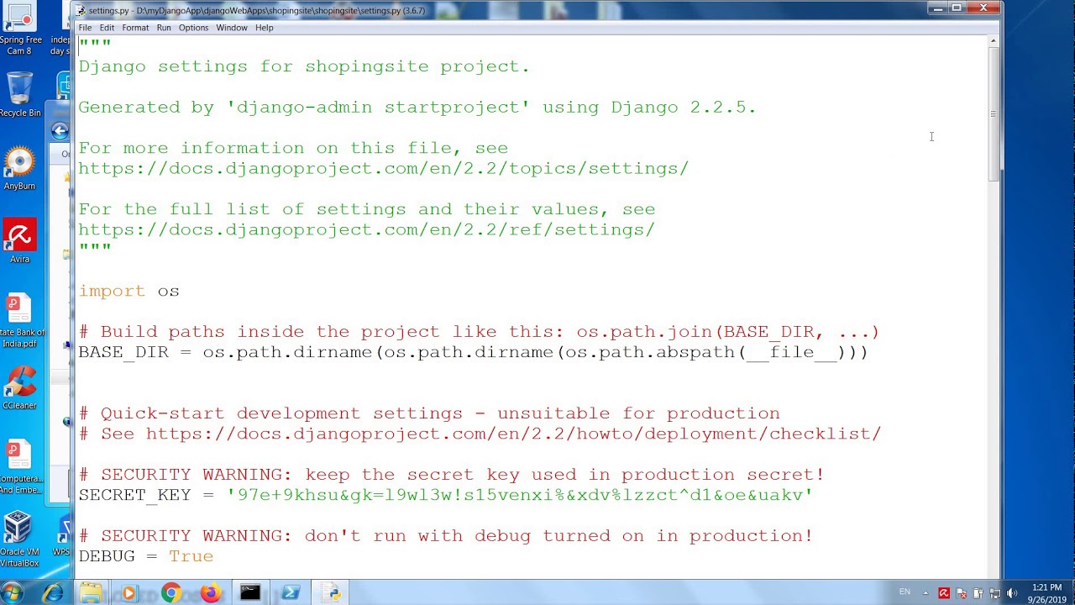The width and height of the screenshot is (1075, 605).
Task: Open the Format menu
Action: click(135, 28)
